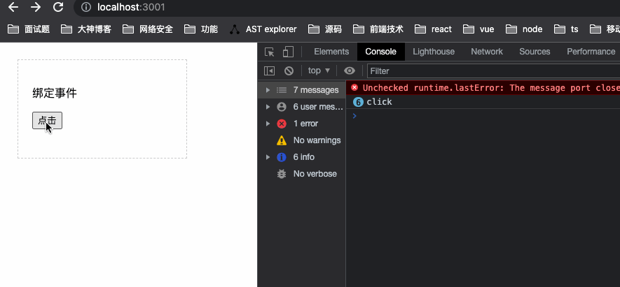This screenshot has width=620, height=287.
Task: Click the inspect element picker icon
Action: coord(269,52)
